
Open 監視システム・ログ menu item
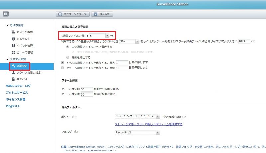pos(18,86)
